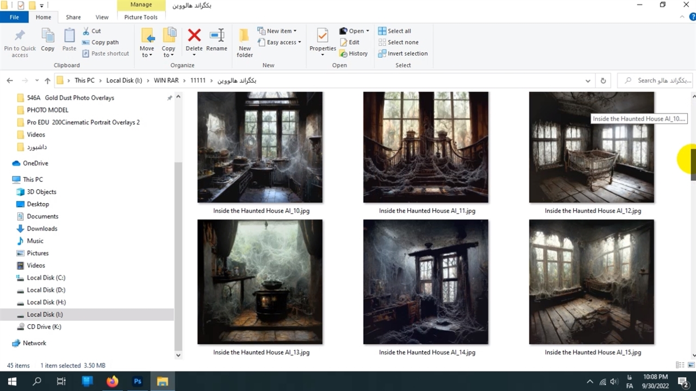Refresh the current folder view
Viewport: 696px width, 391px height.
tap(603, 80)
